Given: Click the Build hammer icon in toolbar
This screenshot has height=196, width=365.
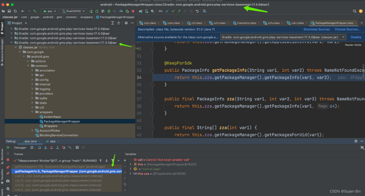Looking at the screenshot, I should 35,11.
